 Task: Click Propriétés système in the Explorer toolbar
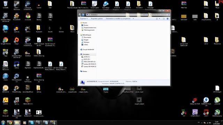point(97,19)
